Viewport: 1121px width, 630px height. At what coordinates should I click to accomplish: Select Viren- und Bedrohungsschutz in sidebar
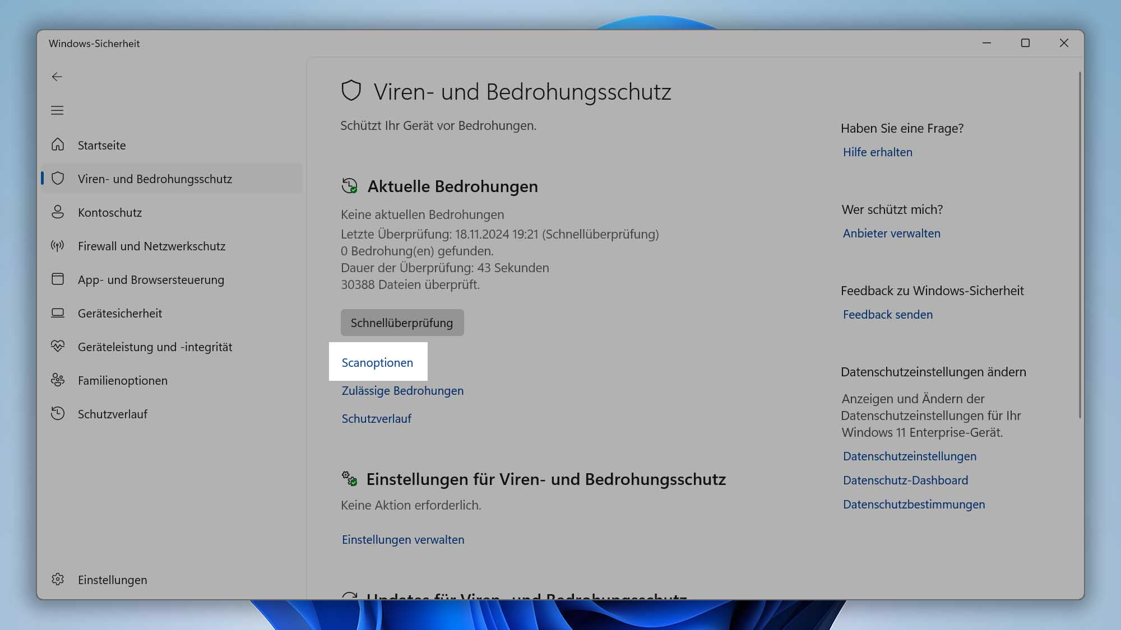coord(172,179)
